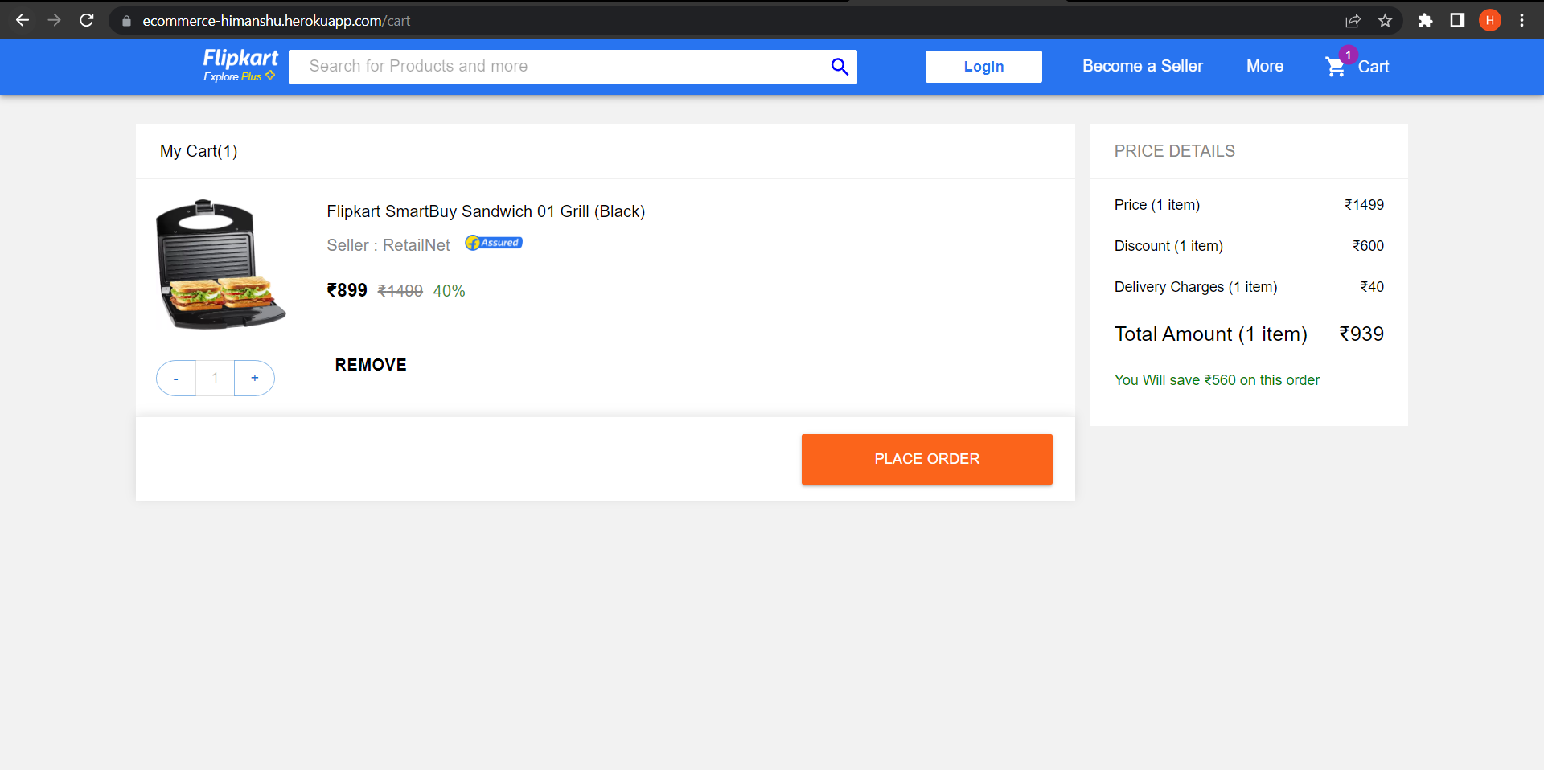Increase item quantity with the plus stepper
The height and width of the screenshot is (770, 1544).
pos(254,378)
